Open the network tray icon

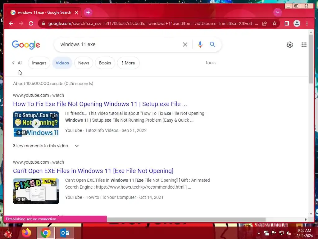coord(281,233)
